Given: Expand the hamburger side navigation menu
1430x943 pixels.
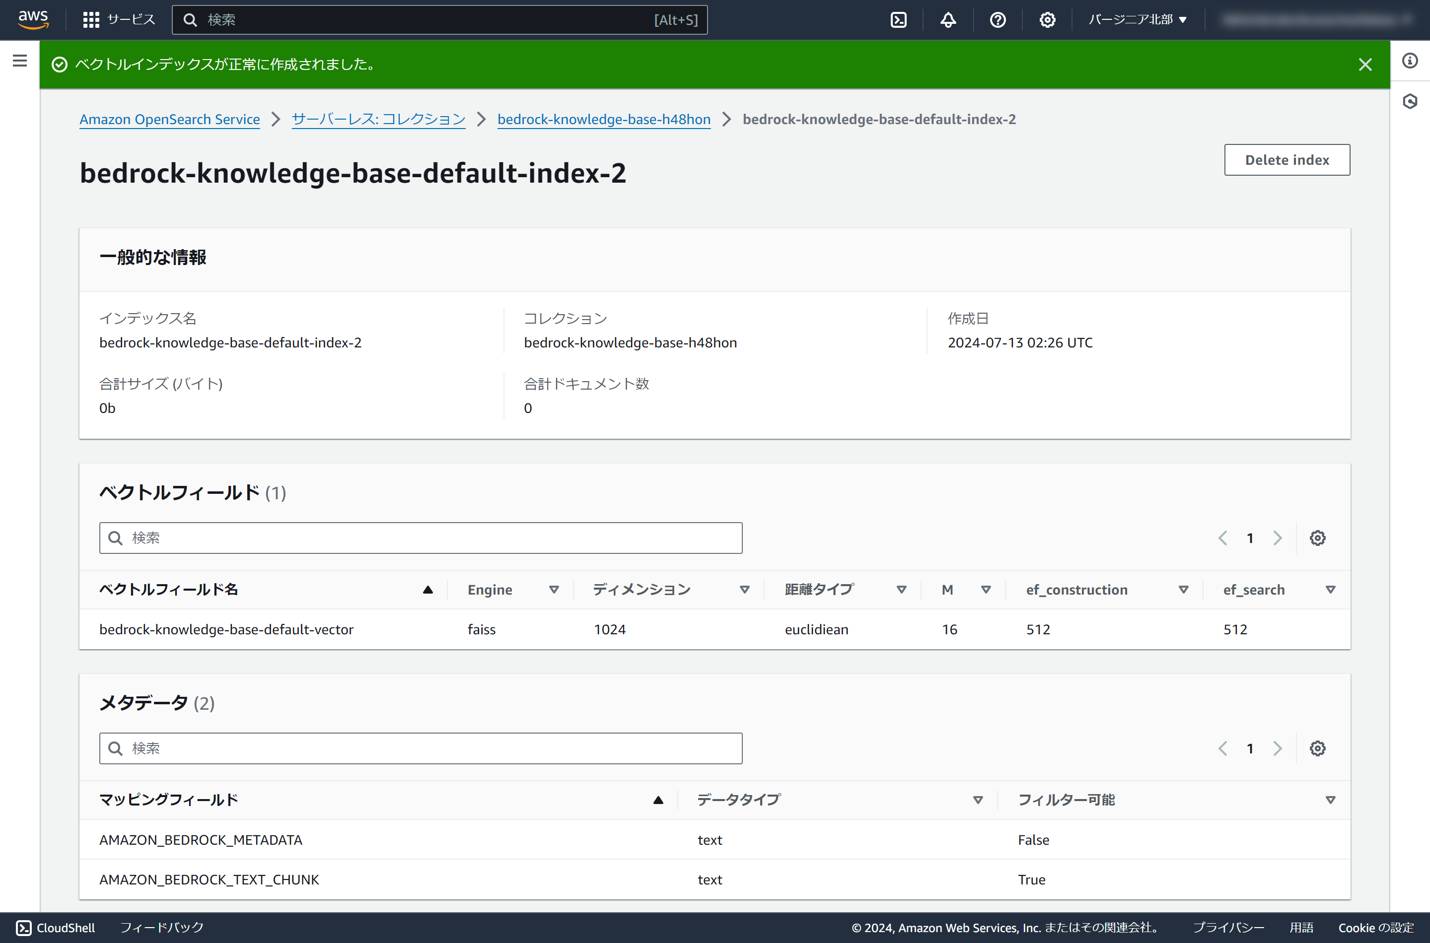Looking at the screenshot, I should tap(20, 61).
